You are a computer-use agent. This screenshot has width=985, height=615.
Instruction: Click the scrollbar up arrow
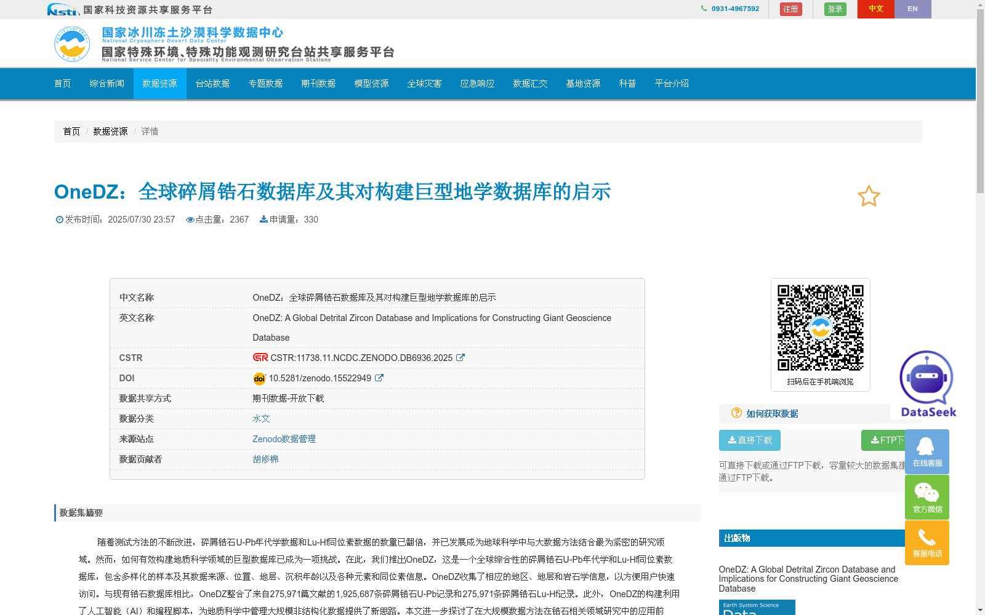980,4
